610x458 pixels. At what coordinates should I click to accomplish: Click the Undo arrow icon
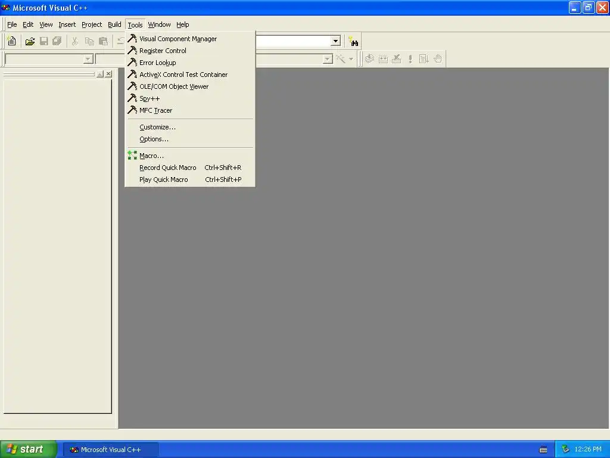coord(120,41)
